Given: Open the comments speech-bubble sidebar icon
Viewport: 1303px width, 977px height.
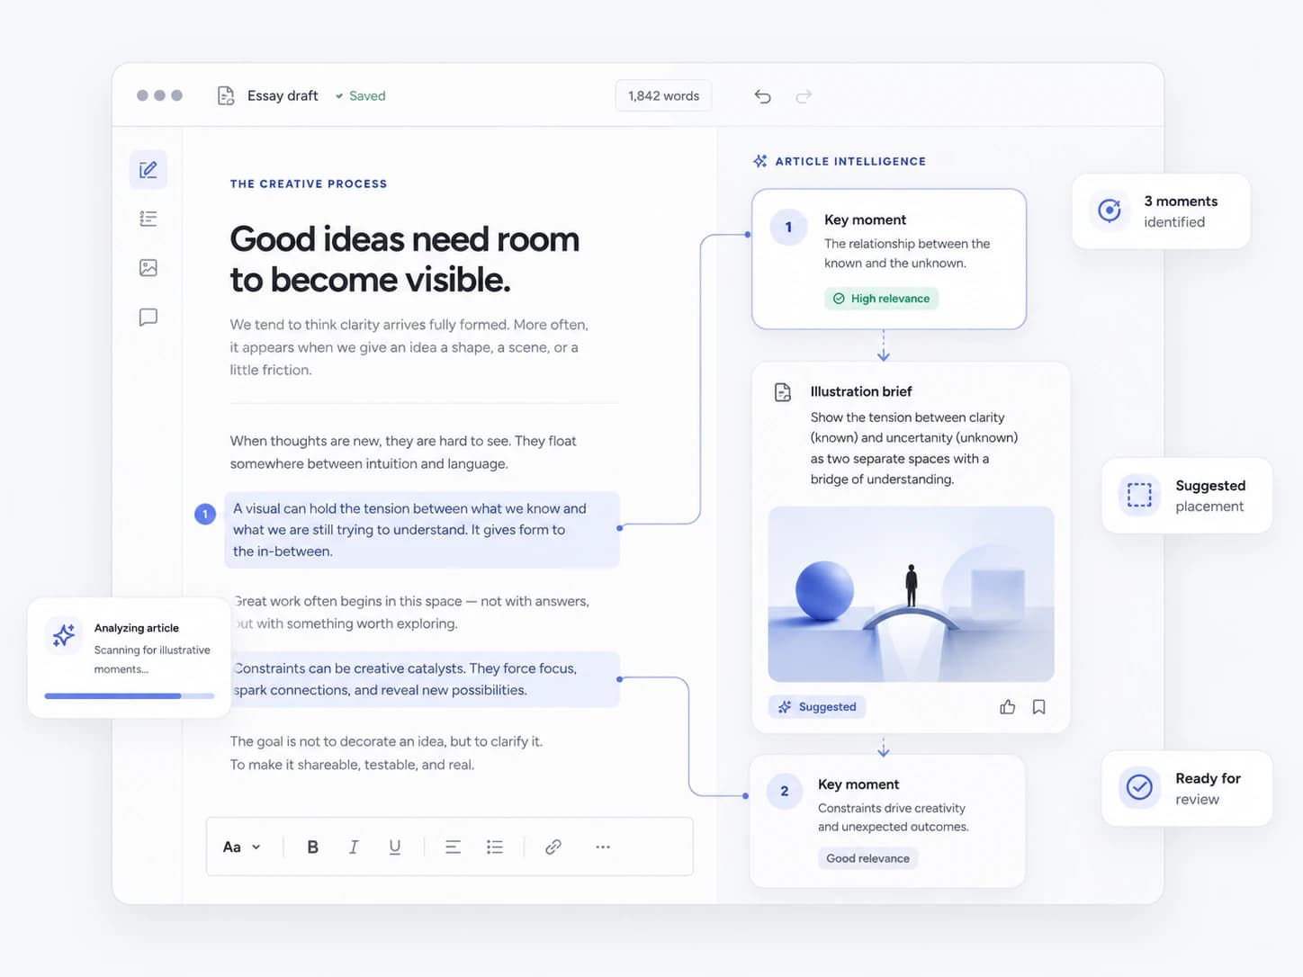Looking at the screenshot, I should [148, 317].
